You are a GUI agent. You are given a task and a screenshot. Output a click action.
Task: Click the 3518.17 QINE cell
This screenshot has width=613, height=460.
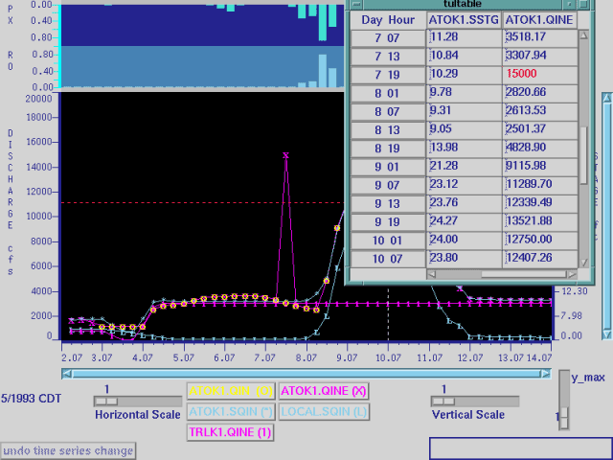[539, 37]
